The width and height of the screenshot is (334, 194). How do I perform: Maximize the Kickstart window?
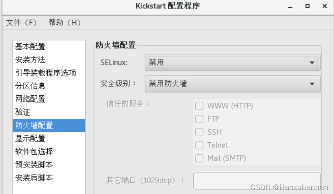point(308,6)
